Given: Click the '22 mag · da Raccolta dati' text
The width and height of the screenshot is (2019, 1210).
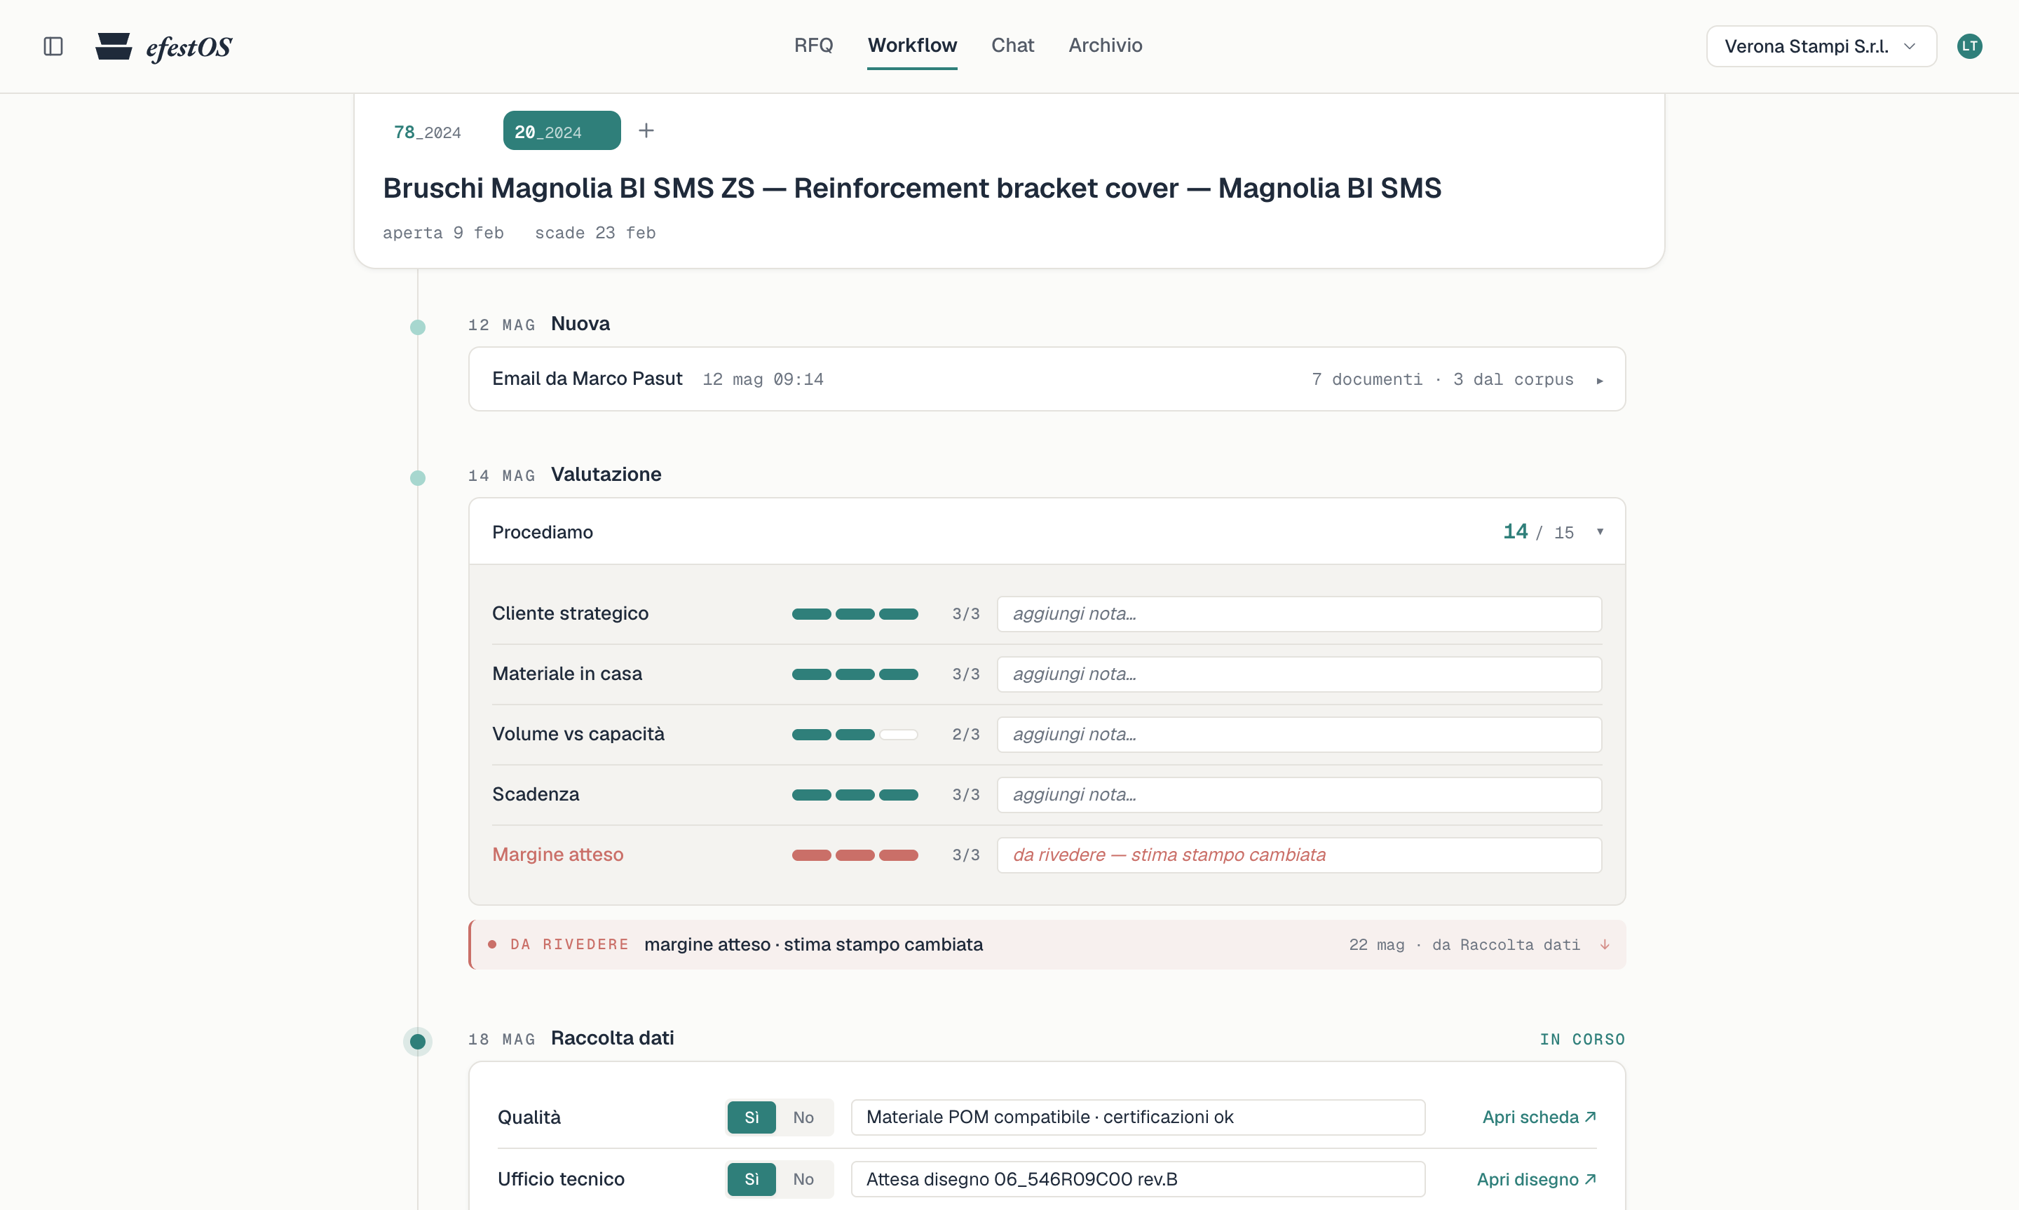Looking at the screenshot, I should (1463, 944).
